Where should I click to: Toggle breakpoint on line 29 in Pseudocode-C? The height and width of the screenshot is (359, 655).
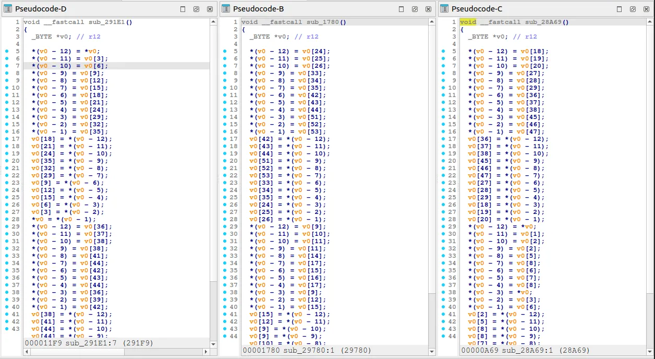pos(444,226)
